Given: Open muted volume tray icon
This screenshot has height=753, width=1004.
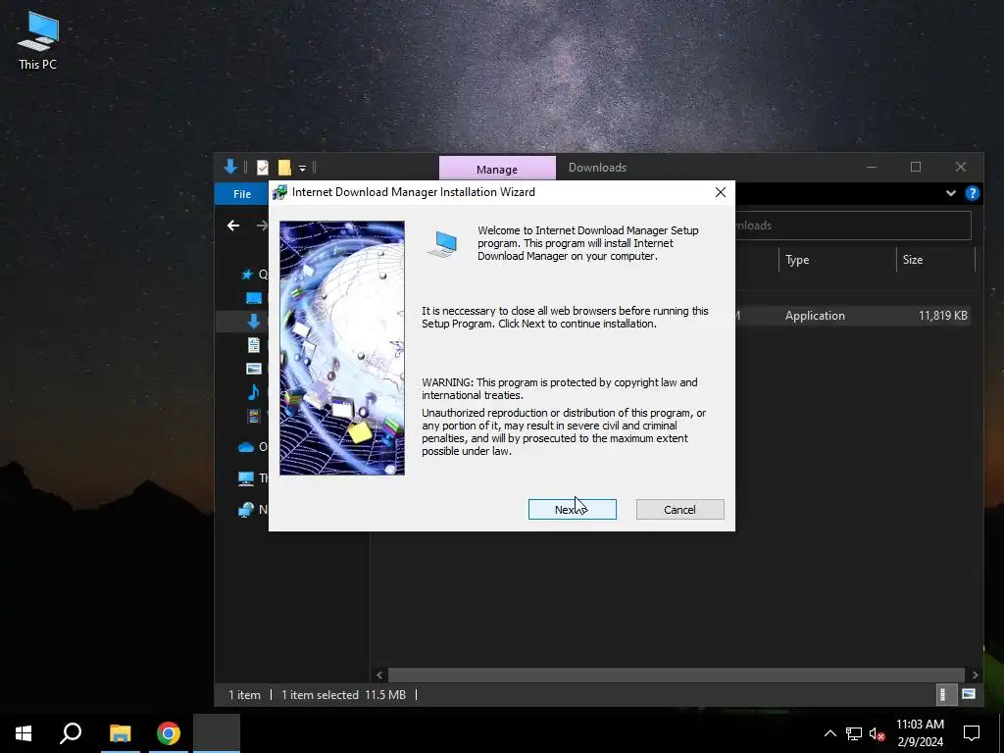Looking at the screenshot, I should click(878, 733).
